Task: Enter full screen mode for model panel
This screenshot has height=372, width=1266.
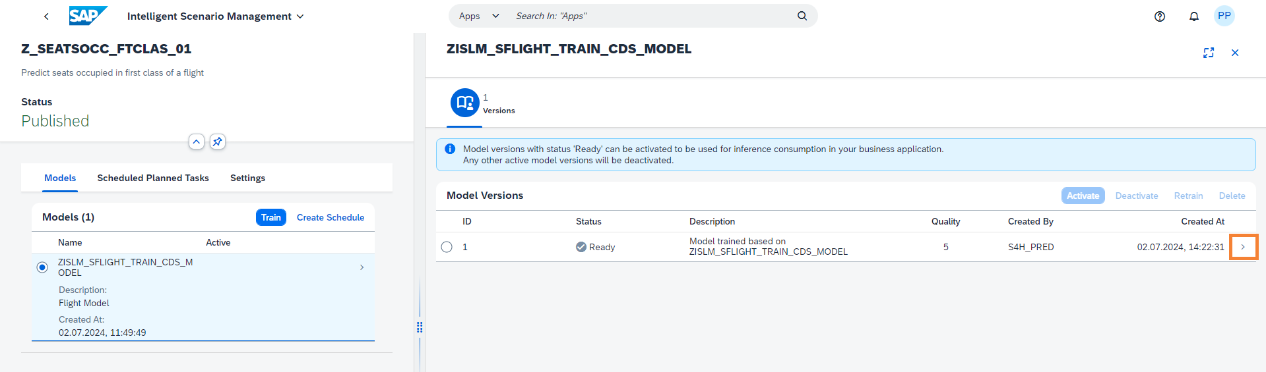Action: [1208, 53]
